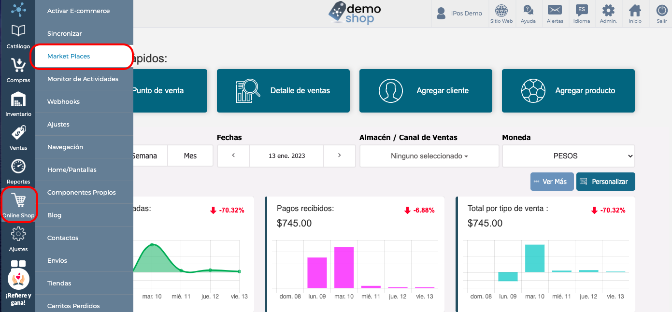Change language via Idioma icon
This screenshot has height=312, width=672.
(582, 11)
